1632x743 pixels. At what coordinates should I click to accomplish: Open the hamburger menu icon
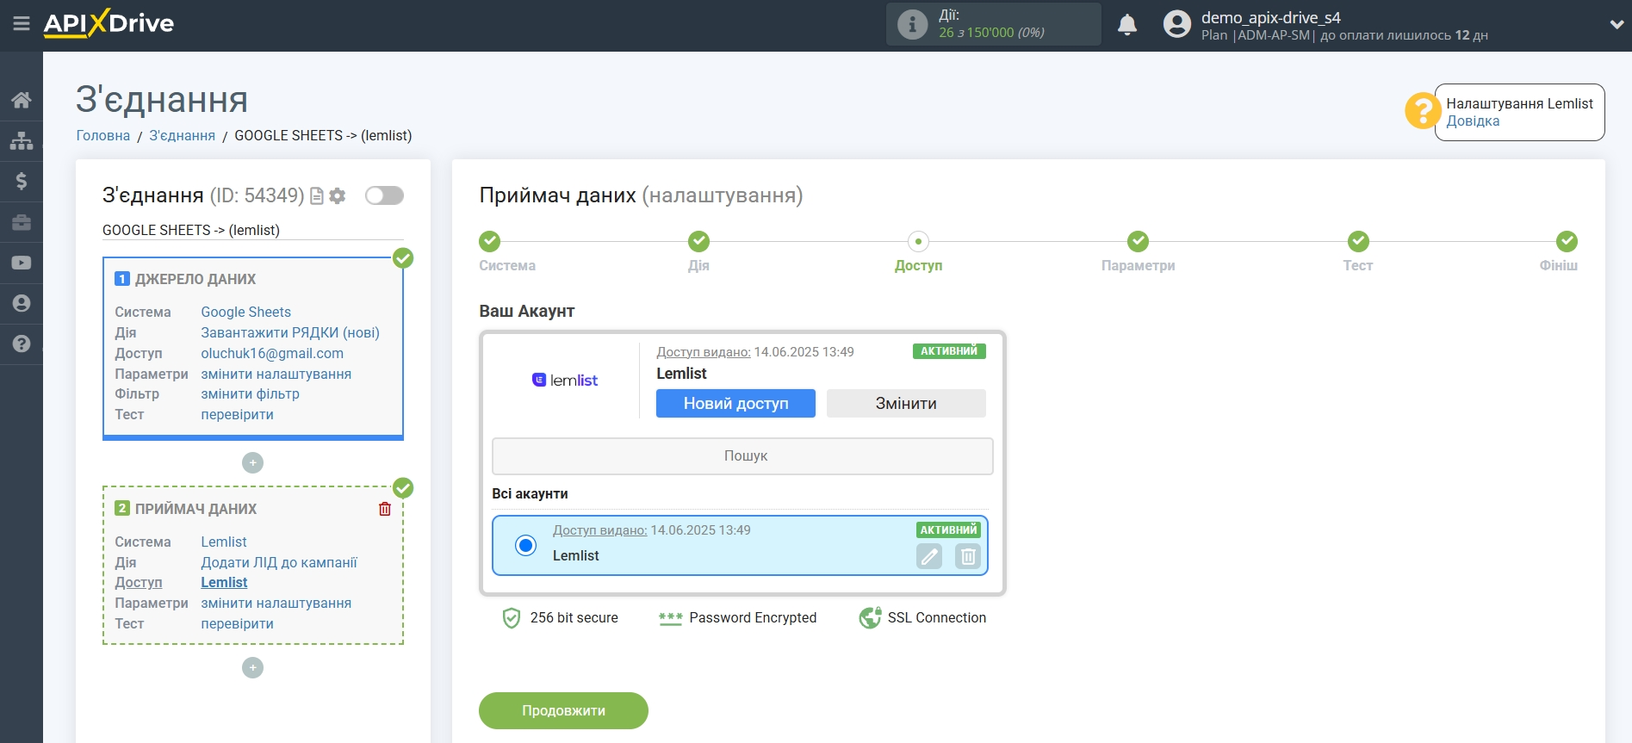[22, 24]
